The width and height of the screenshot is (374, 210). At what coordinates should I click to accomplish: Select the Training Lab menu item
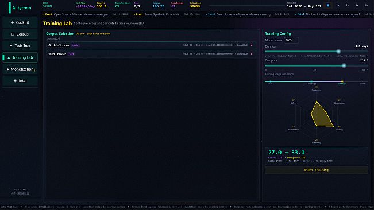pos(20,57)
